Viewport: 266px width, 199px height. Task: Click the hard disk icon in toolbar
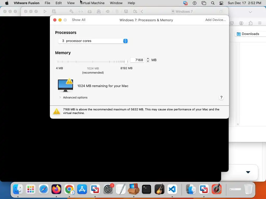(x=90, y=11)
